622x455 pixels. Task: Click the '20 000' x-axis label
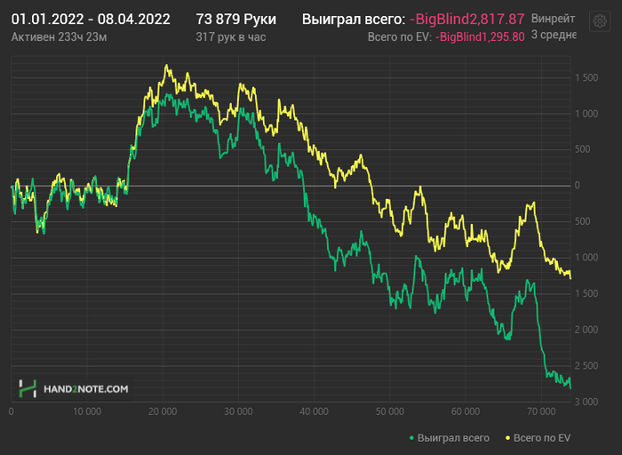pos(163,411)
